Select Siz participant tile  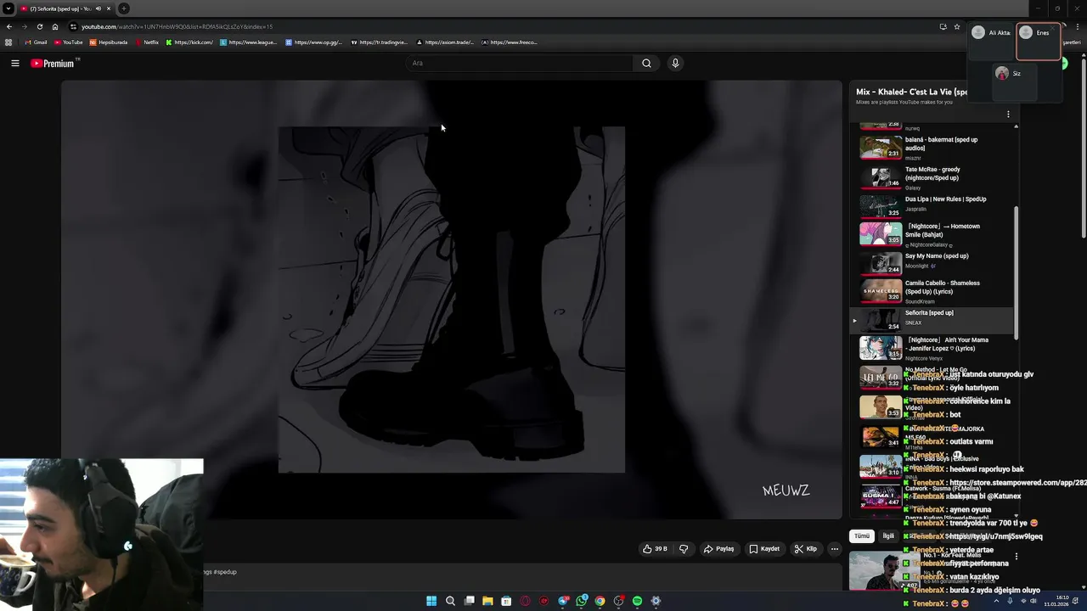pos(1015,81)
